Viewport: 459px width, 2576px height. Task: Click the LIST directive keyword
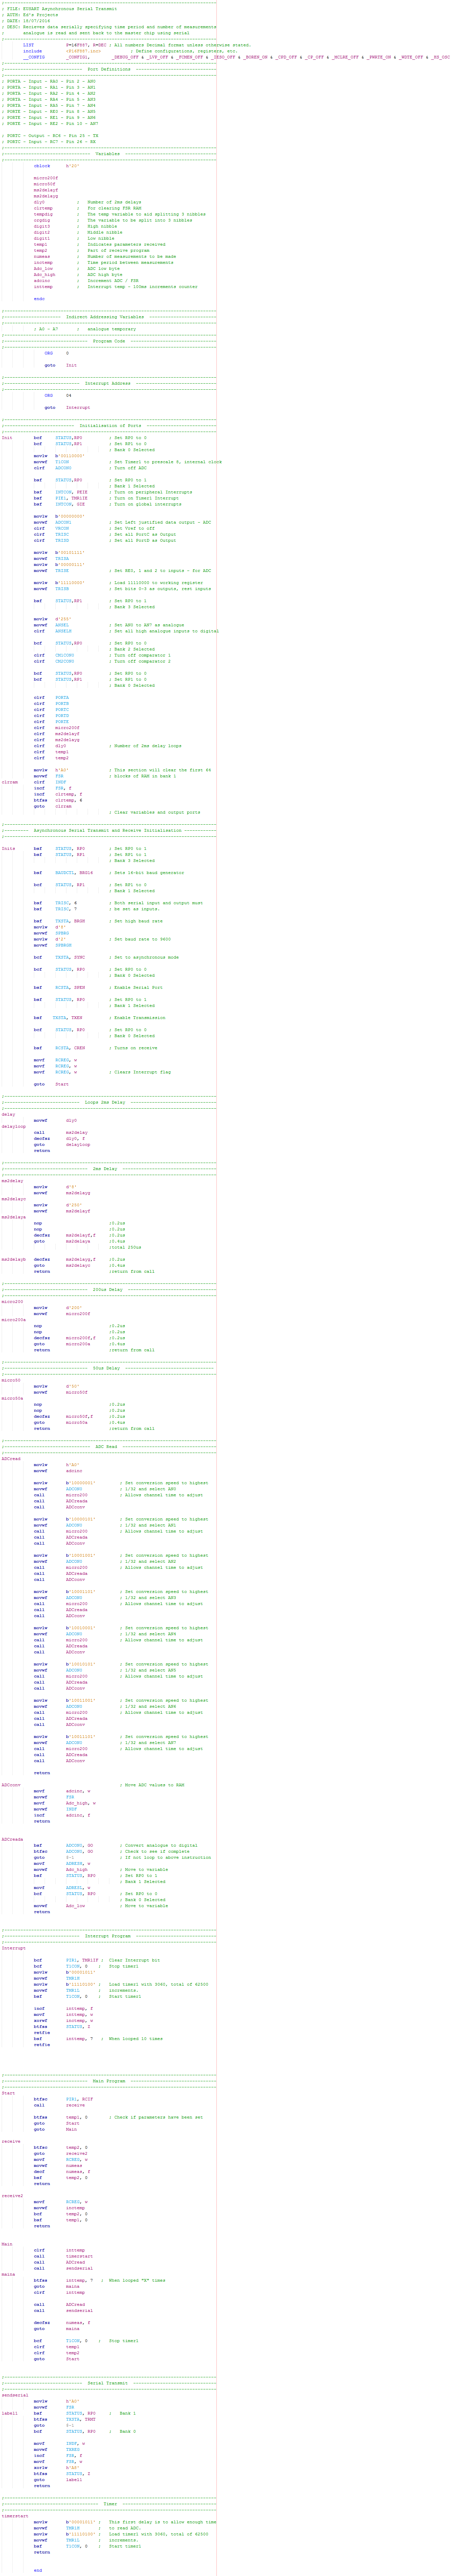(28, 45)
